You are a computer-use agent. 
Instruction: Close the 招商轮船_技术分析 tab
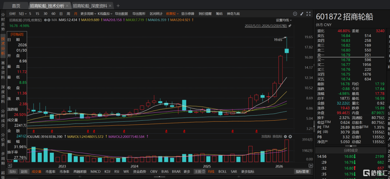(67, 6)
